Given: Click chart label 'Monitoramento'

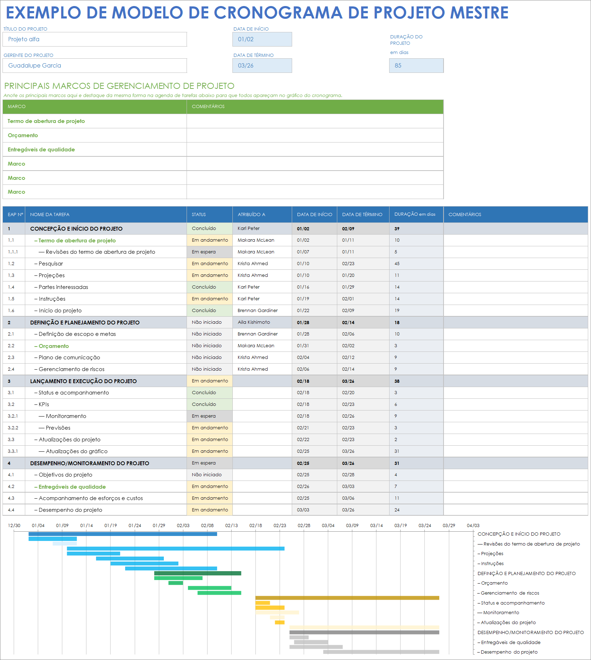Looking at the screenshot, I should point(498,613).
